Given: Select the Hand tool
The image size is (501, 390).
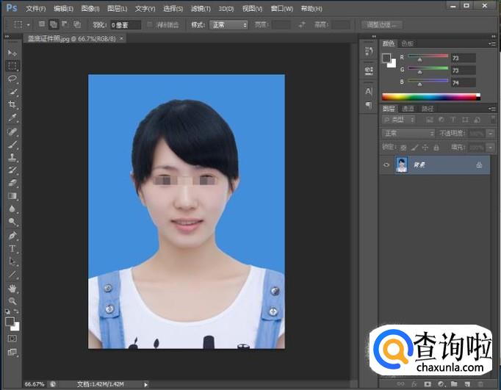Looking at the screenshot, I should click(x=12, y=288).
